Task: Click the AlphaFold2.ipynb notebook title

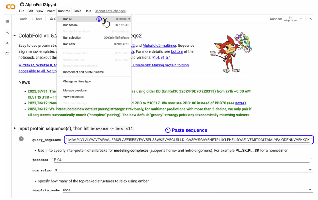Action: click(x=41, y=4)
